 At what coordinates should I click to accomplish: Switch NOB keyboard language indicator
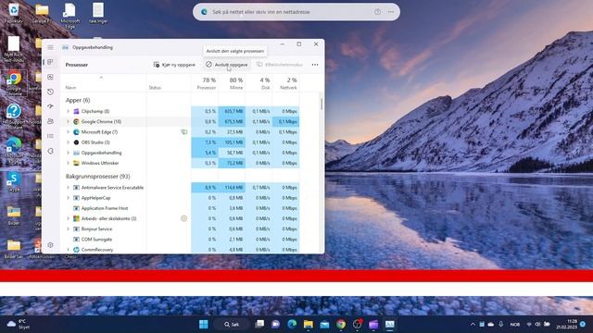point(515,325)
